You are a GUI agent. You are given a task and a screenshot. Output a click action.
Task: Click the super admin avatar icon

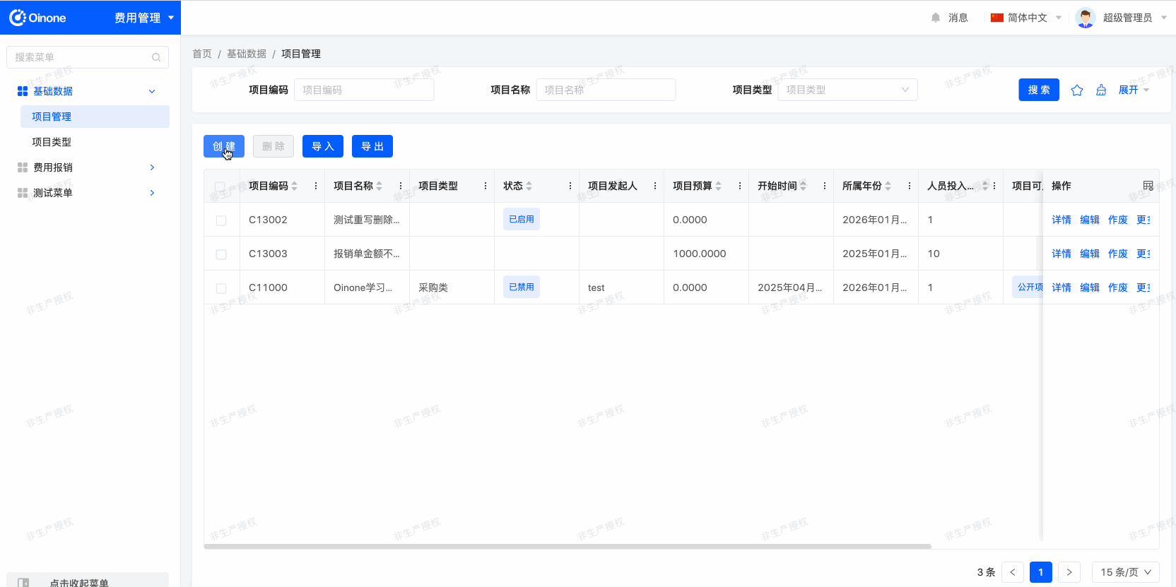pos(1085,18)
